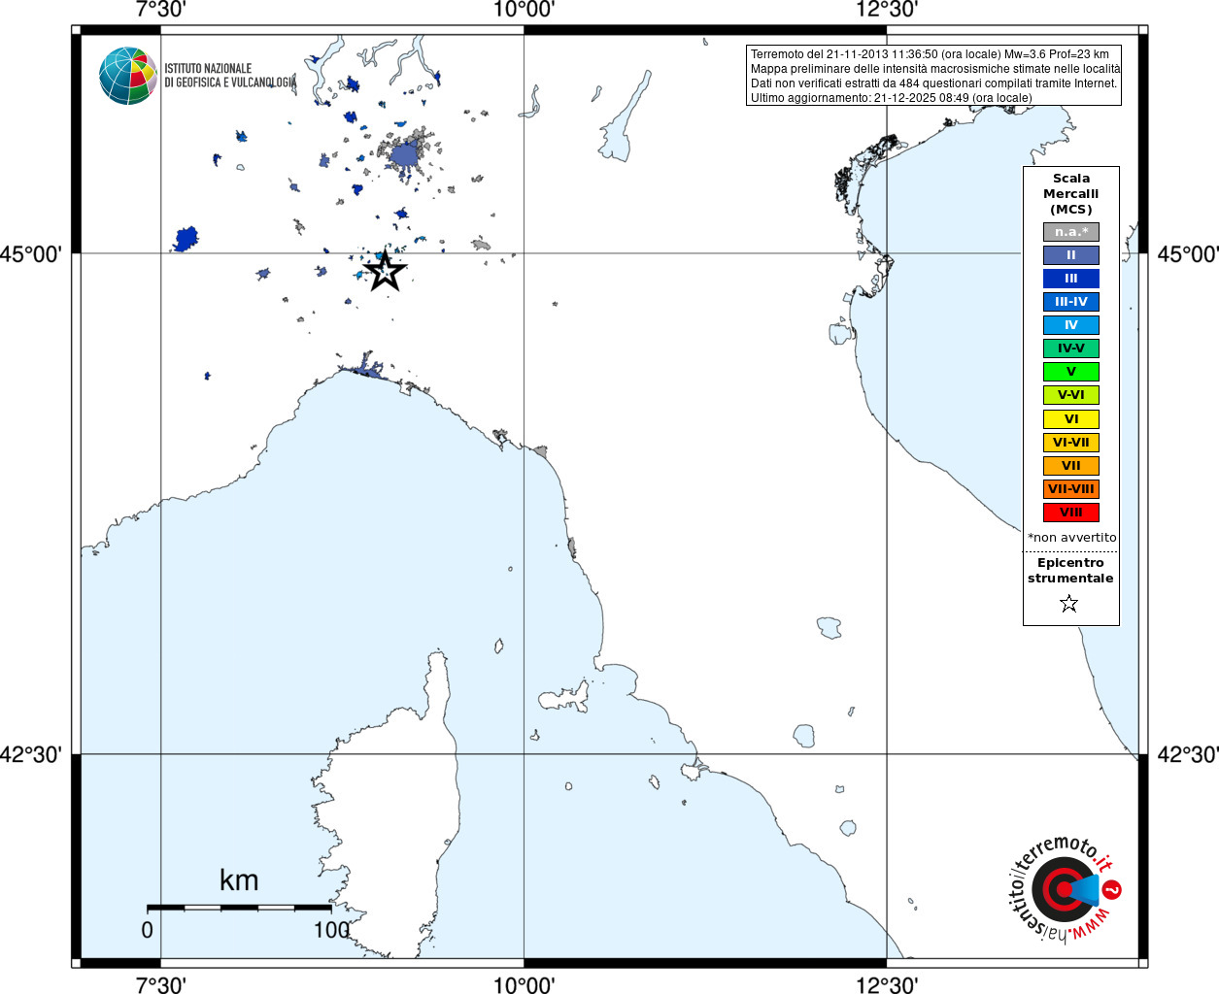
Task: Click the 'Mappa preliminare delle intensità' line
Action: click(x=935, y=69)
